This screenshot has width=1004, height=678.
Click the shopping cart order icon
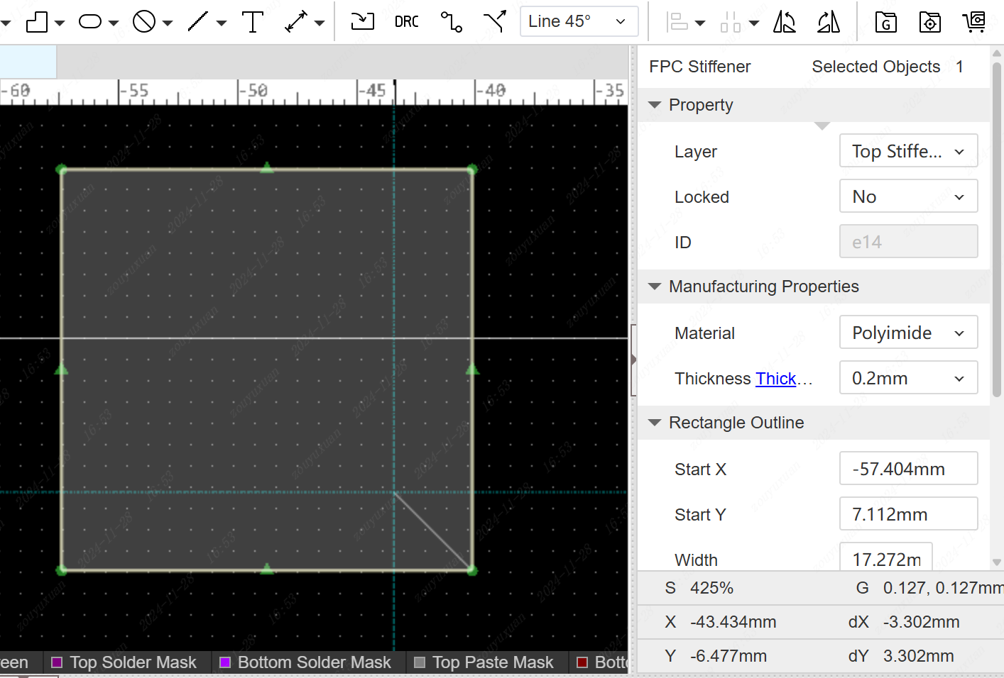[974, 22]
